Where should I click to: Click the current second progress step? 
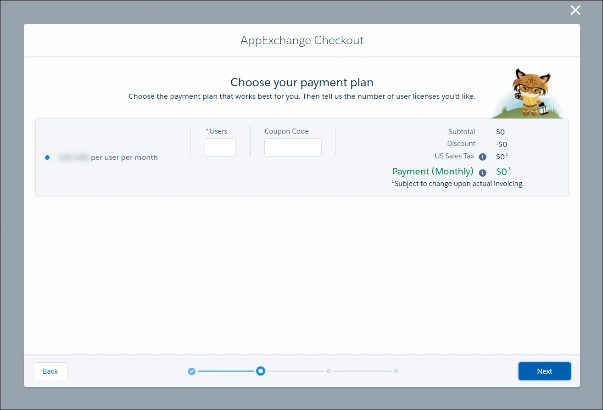coord(261,371)
